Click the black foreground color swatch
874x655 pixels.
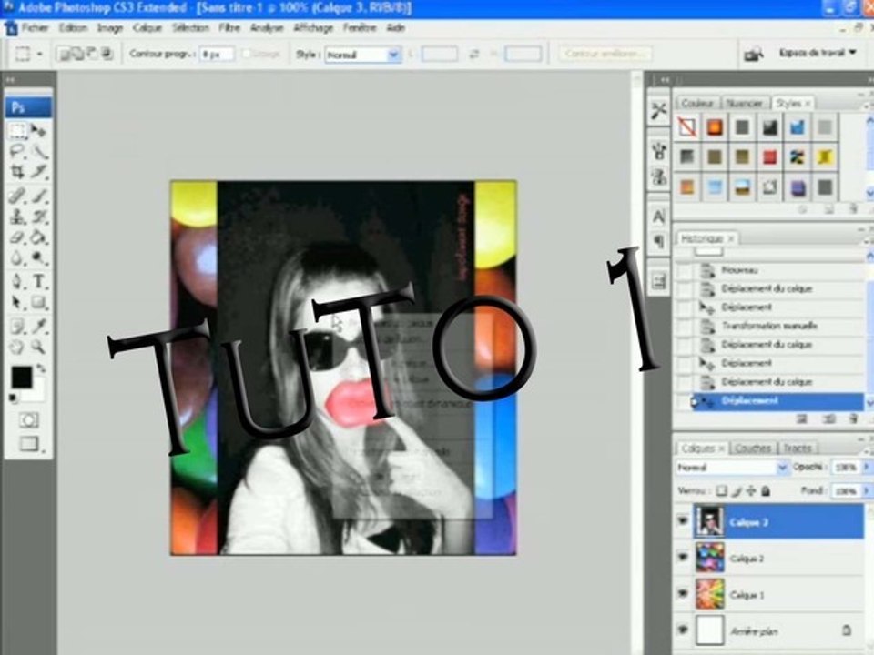click(21, 377)
